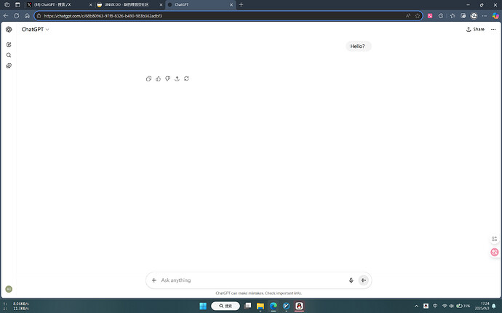Click the Hello? user message bubble

click(358, 46)
